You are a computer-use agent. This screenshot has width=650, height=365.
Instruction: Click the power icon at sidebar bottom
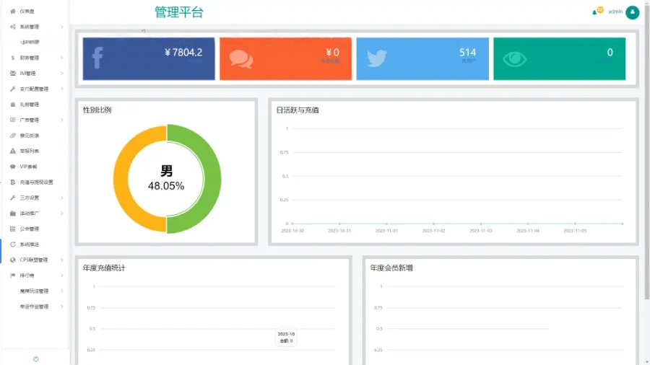click(35, 359)
